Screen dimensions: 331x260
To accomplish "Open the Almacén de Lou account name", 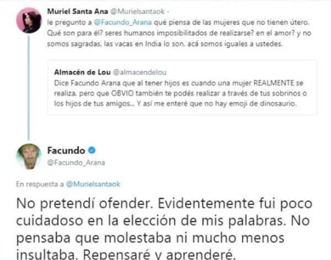I will (x=82, y=72).
